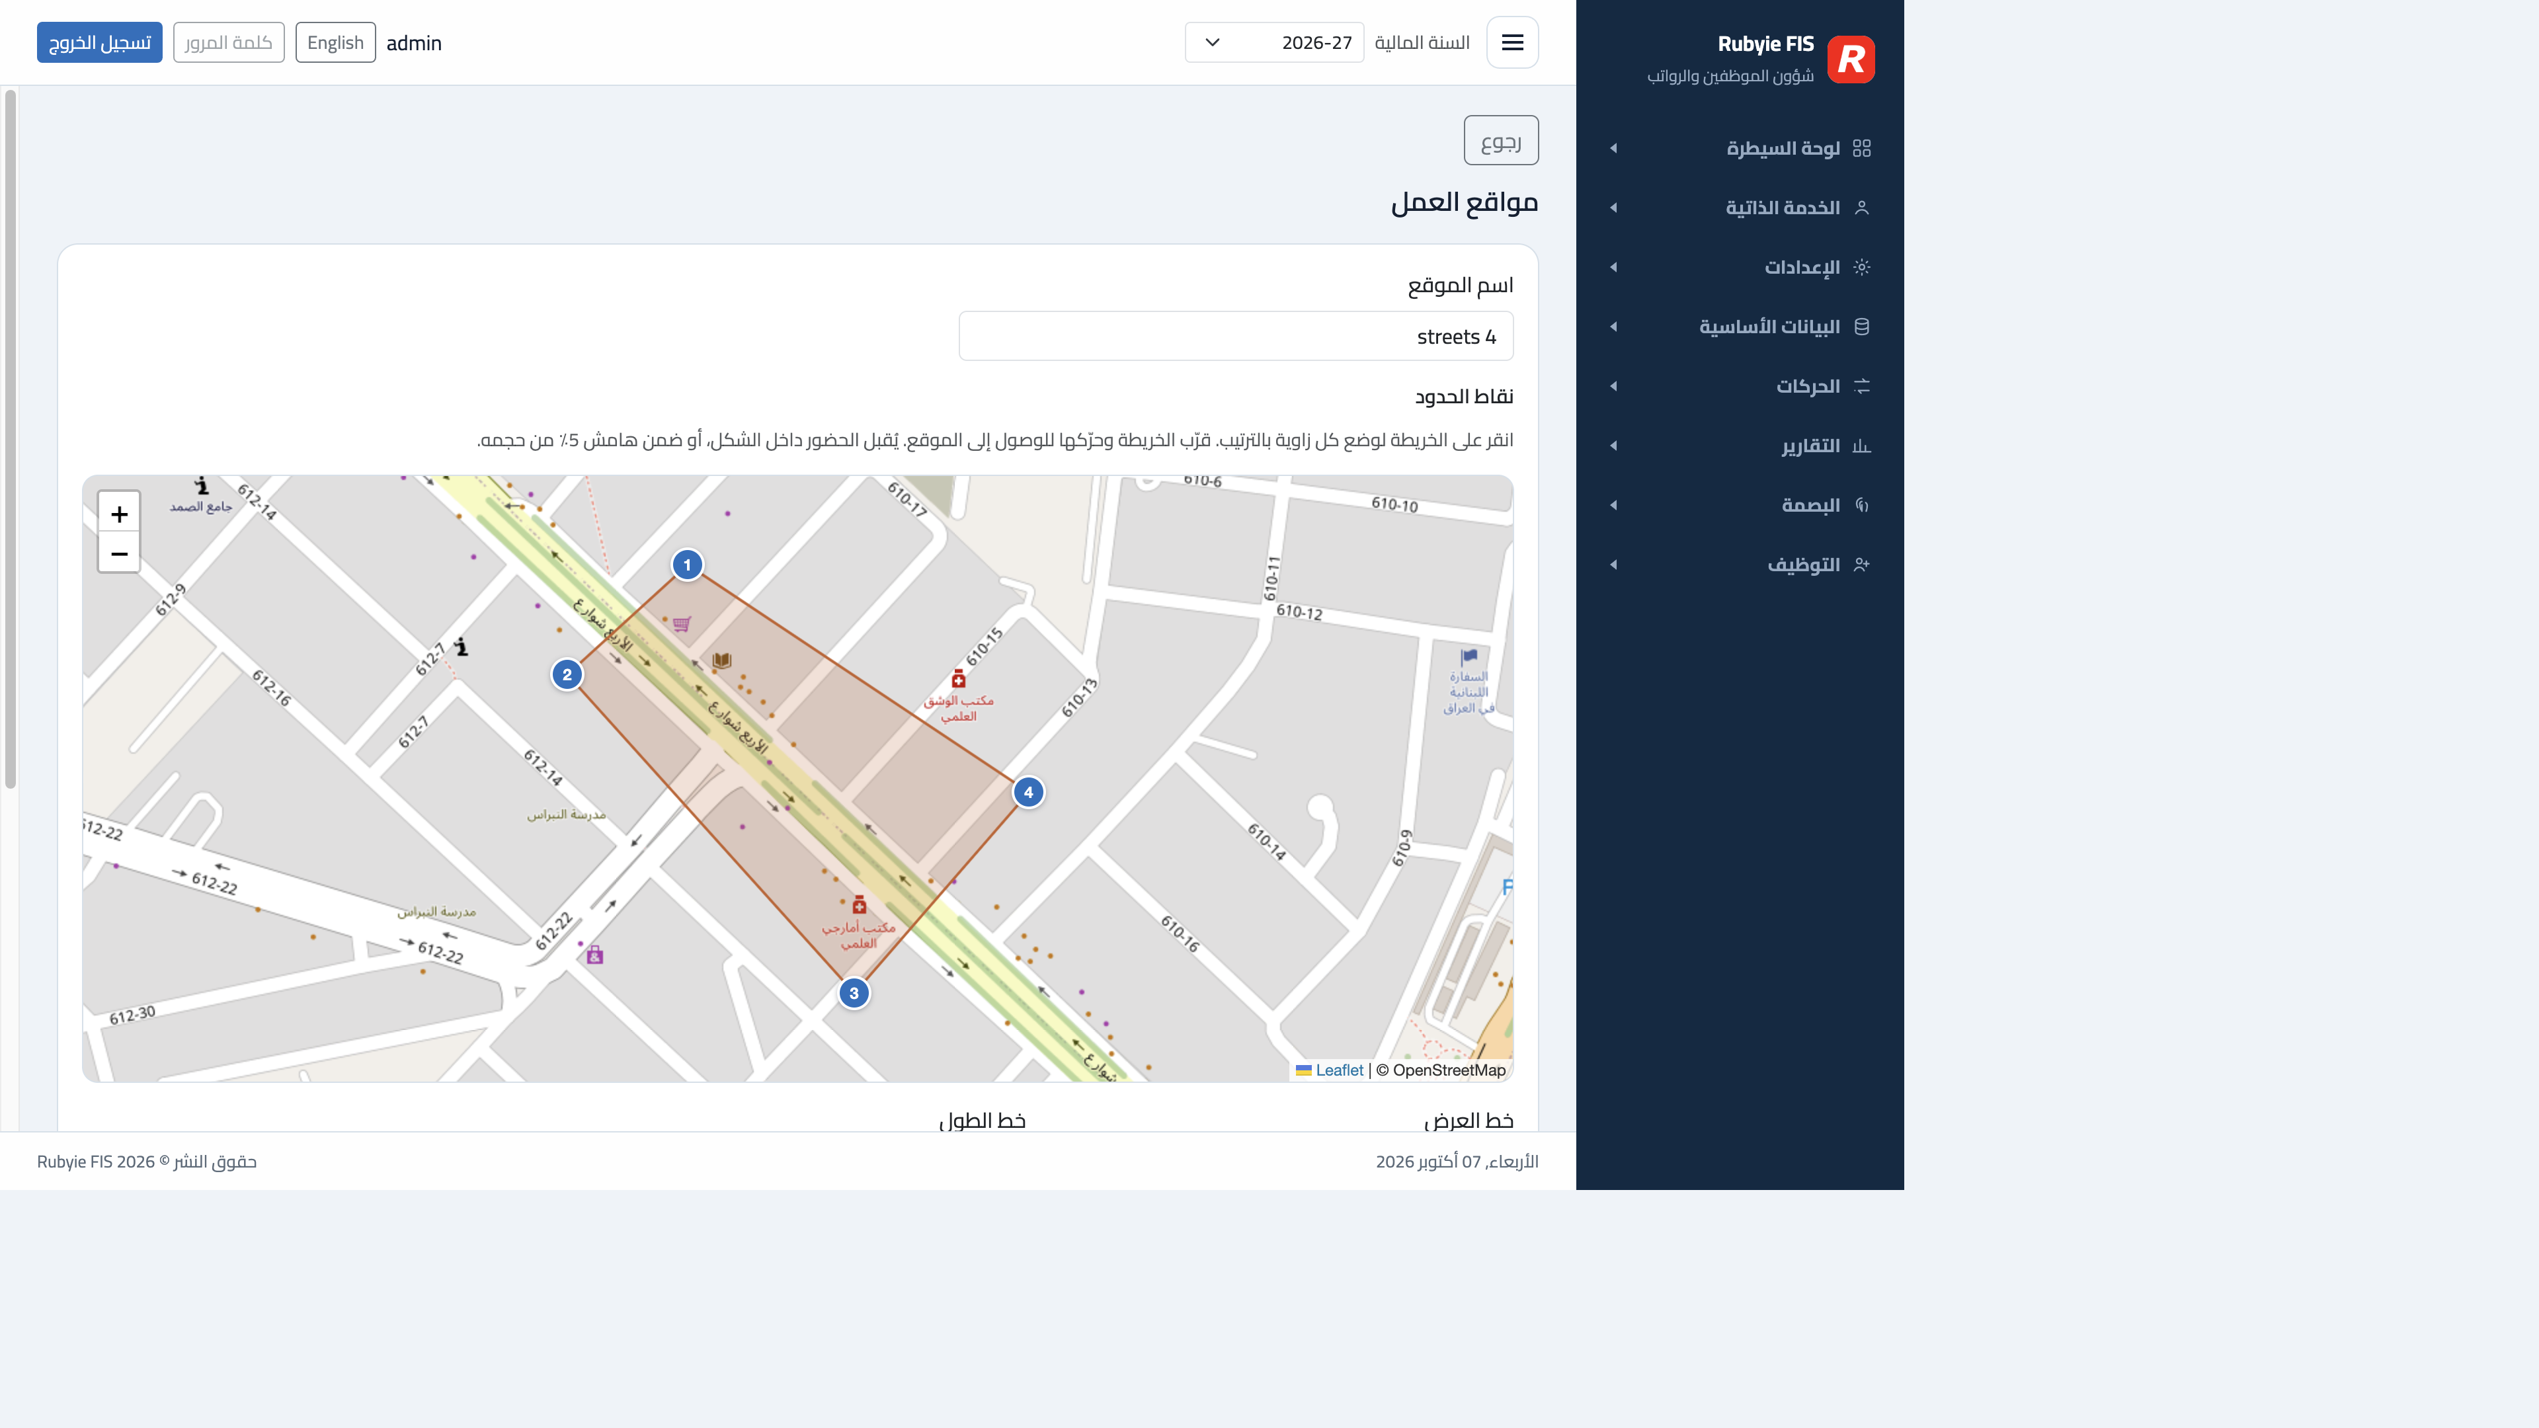Click the self-service person icon
Screen dimensions: 2539x1428
point(1861,208)
